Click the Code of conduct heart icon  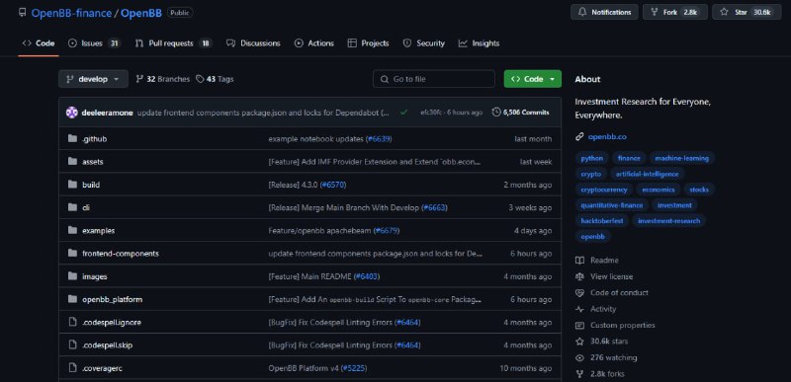click(580, 292)
